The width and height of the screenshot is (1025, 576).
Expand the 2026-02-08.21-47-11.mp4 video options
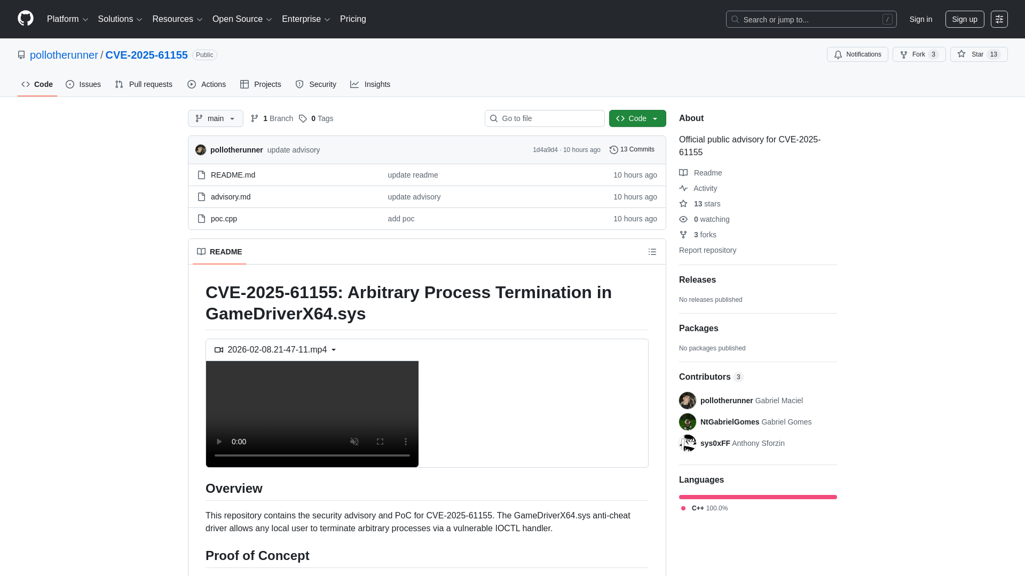334,350
